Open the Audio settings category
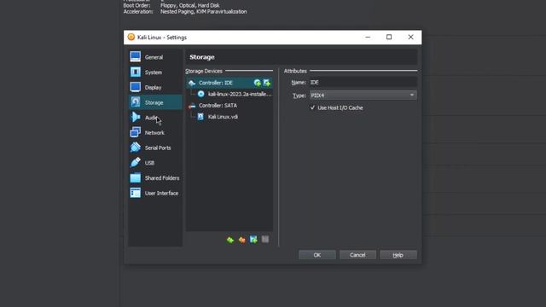The image size is (546, 307). 155,118
